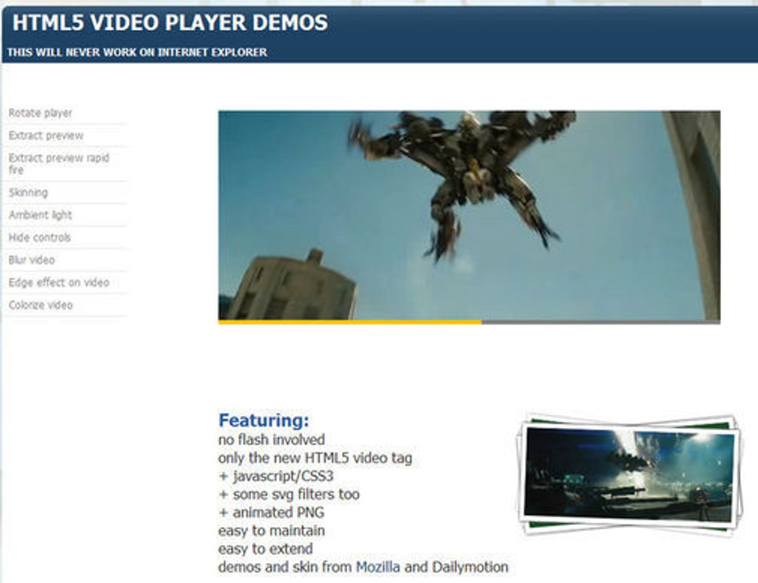The image size is (758, 583).
Task: Click the Featuring: heading
Action: coord(264,420)
